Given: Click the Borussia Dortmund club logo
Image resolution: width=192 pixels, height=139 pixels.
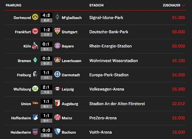Looking at the screenshot, I should 35,17.
